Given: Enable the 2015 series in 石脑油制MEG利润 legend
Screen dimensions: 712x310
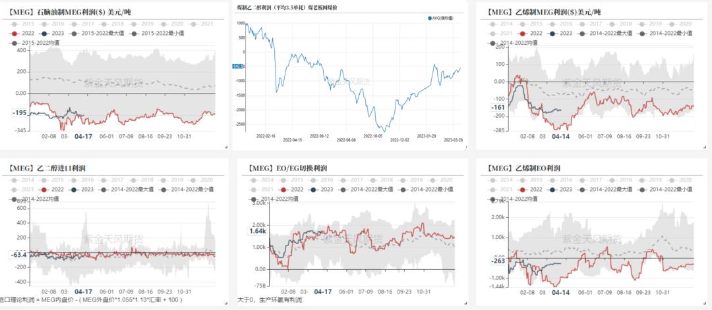Looking at the screenshot, I should [15, 23].
